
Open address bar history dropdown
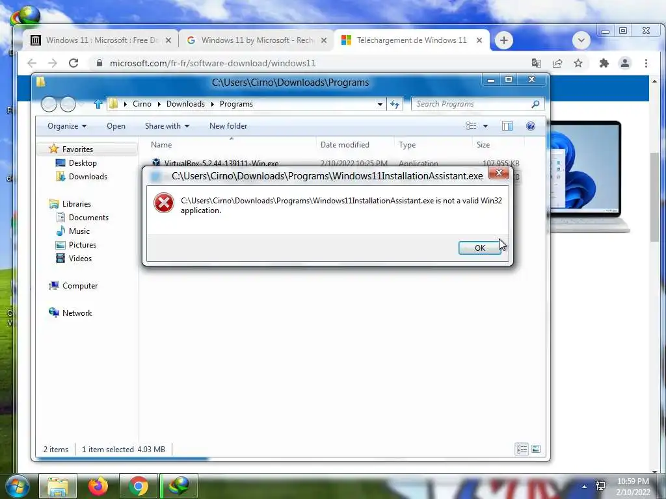(x=380, y=105)
